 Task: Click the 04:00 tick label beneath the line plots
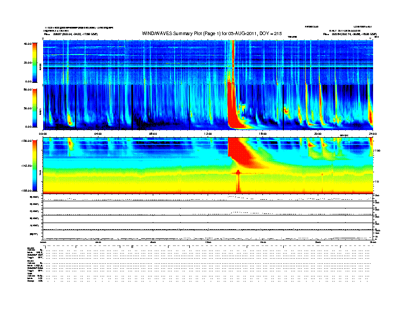pos(98,242)
